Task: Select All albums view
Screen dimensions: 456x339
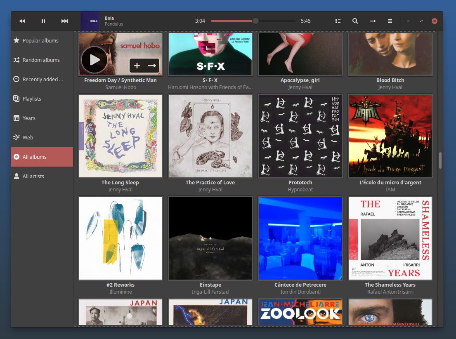Action: [42, 157]
